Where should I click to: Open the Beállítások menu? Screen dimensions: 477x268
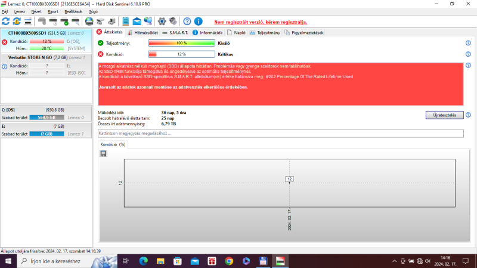pos(73,11)
